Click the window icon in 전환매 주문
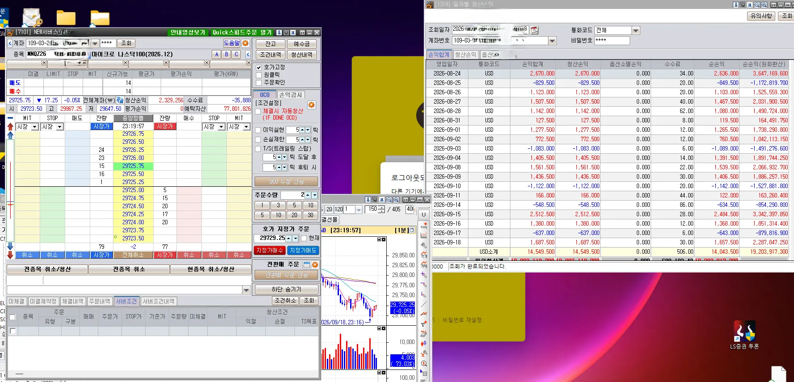This screenshot has width=794, height=382. click(307, 264)
